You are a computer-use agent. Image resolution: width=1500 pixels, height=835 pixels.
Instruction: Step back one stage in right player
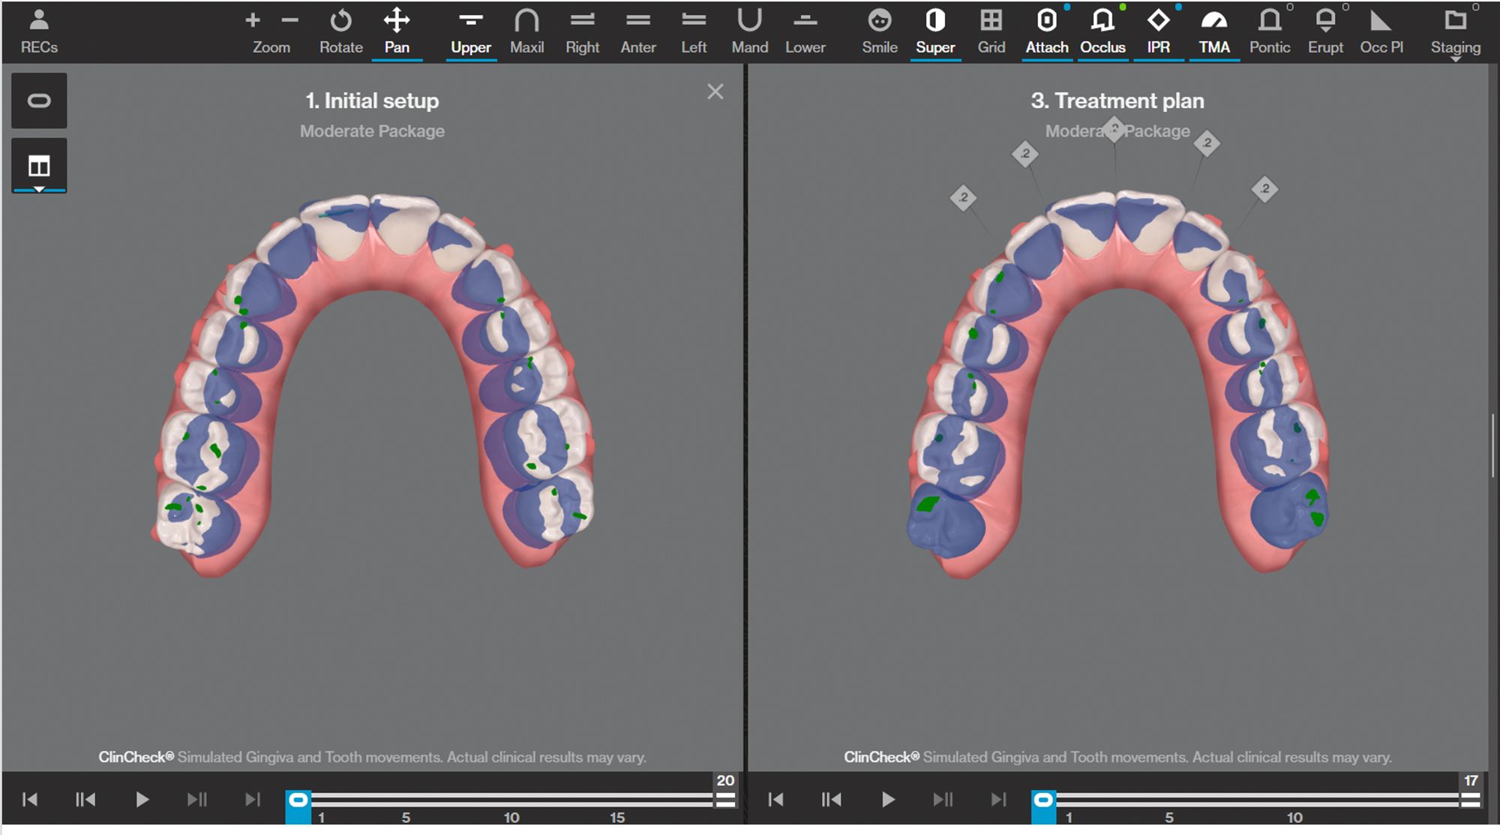(831, 800)
